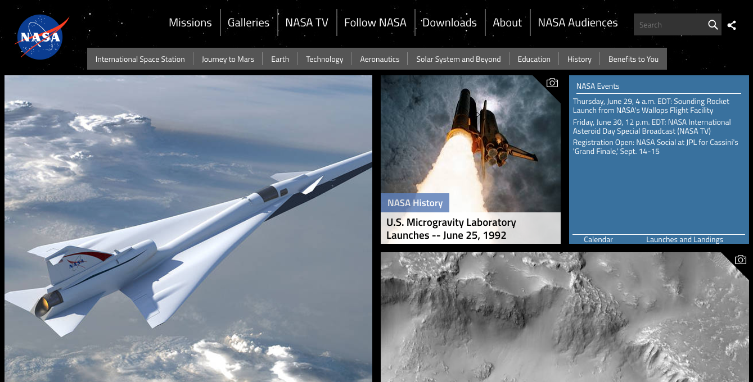Viewport: 753px width, 382px height.
Task: Open Benefits to You topic
Action: tap(633, 59)
